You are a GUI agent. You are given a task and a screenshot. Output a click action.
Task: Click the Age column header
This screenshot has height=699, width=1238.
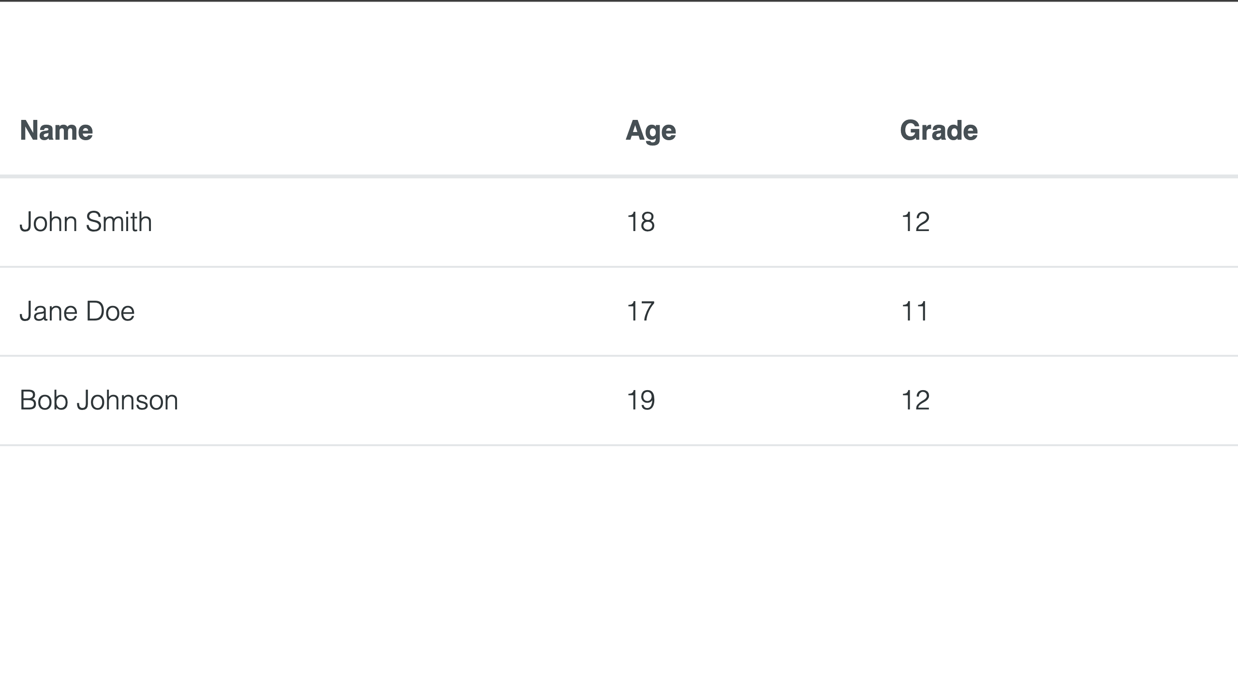pyautogui.click(x=651, y=131)
